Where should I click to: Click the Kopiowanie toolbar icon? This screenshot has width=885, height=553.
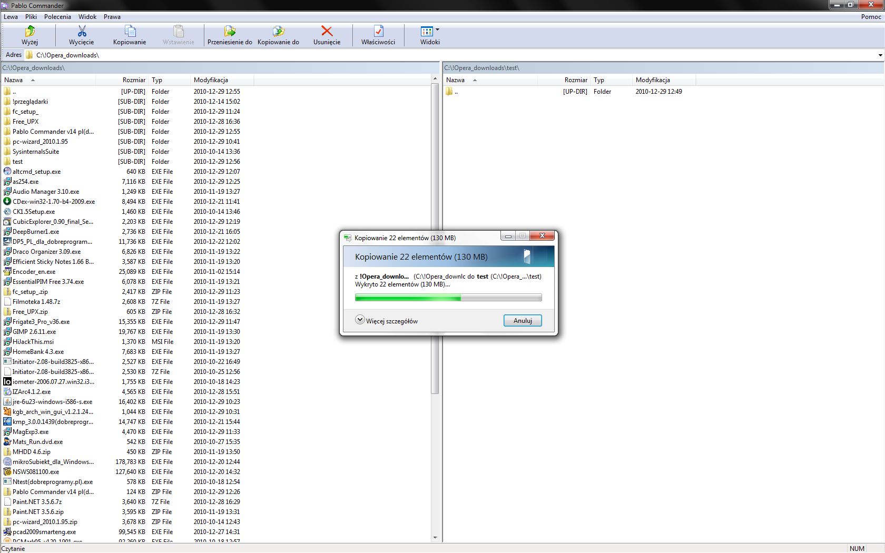[x=130, y=31]
